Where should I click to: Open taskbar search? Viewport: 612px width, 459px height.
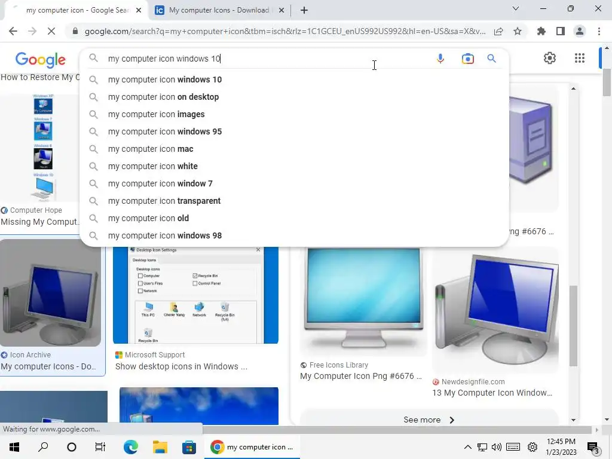point(43,447)
